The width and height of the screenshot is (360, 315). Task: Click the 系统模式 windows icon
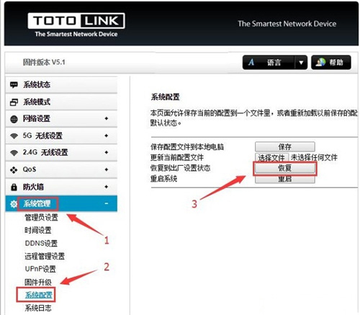click(x=14, y=102)
